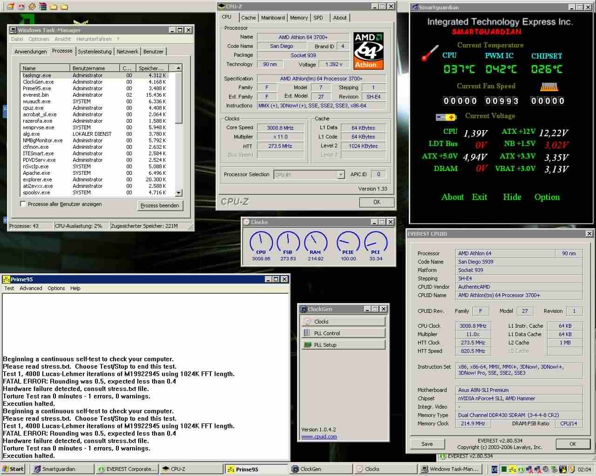The height and width of the screenshot is (476, 596).
Task: Click the Prime95 title bar icon
Action: click(7, 279)
